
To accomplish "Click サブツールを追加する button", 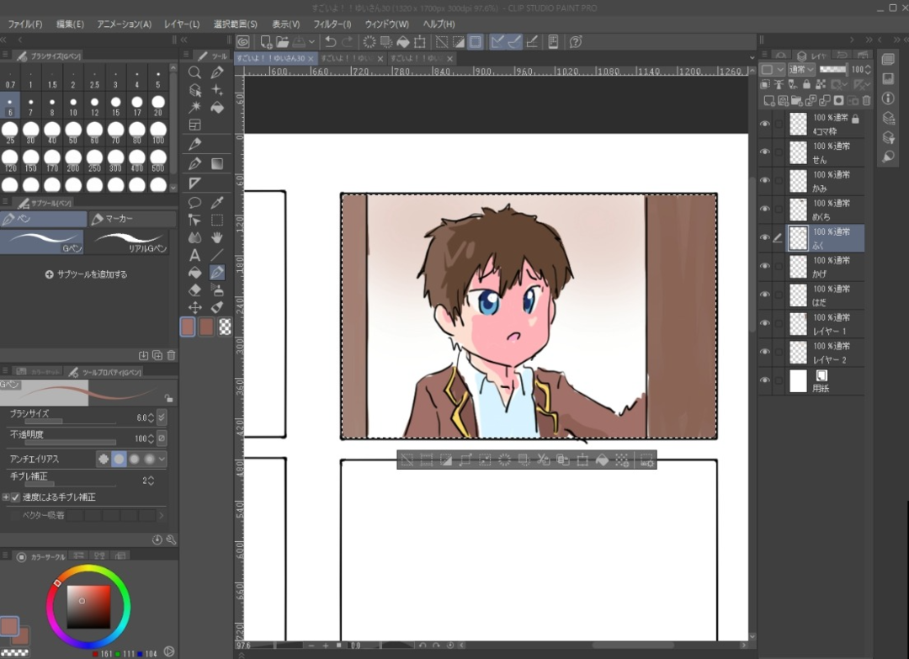I will [87, 274].
